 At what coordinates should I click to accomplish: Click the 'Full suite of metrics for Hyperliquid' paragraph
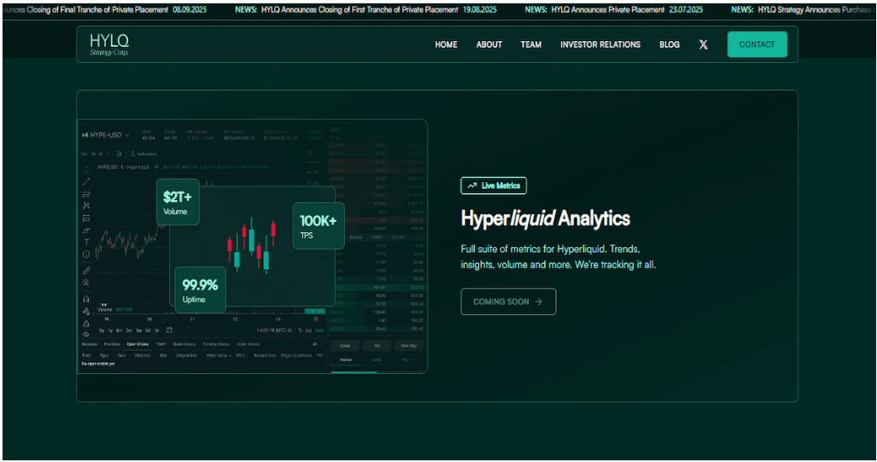[557, 257]
